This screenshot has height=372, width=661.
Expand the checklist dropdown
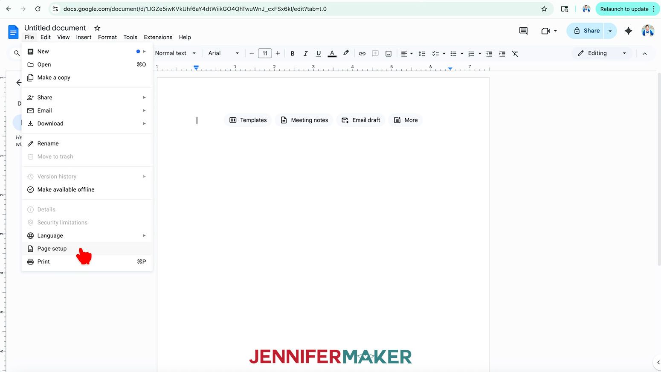[444, 53]
